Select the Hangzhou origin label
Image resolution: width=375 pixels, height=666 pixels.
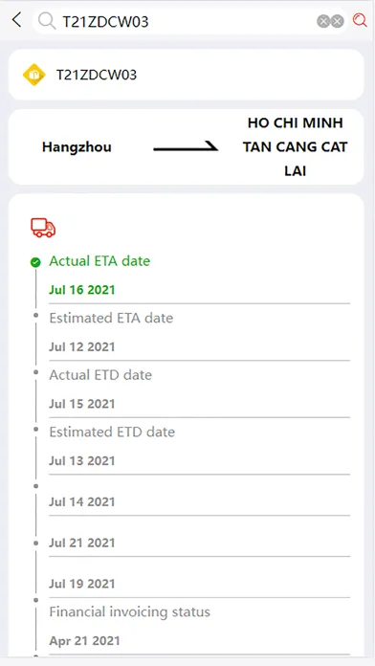coord(77,147)
